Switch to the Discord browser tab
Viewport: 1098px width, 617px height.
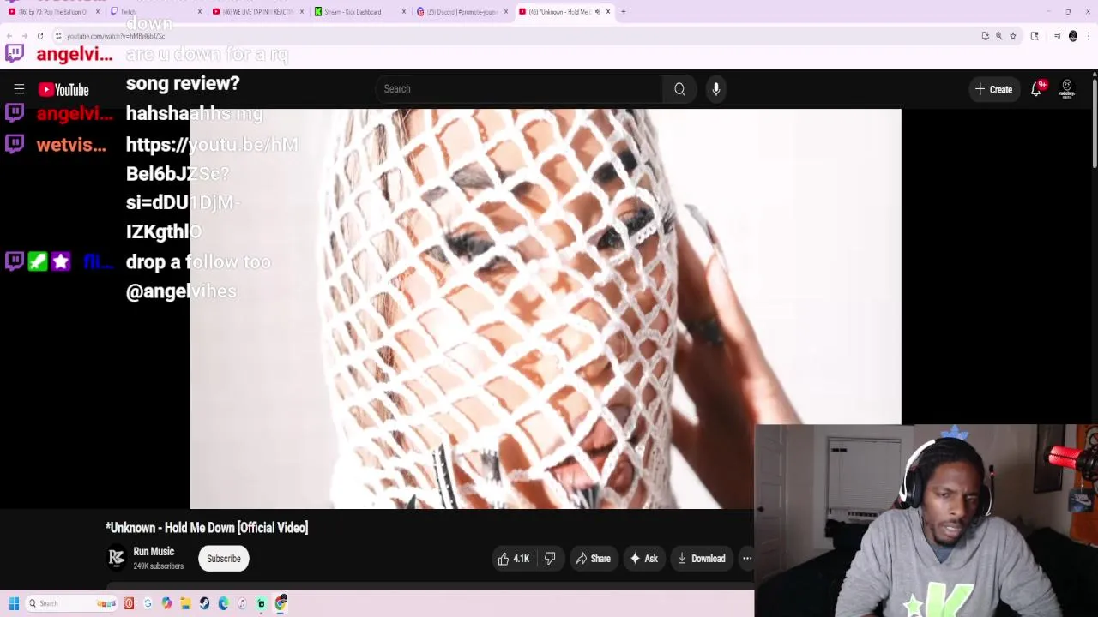point(462,11)
